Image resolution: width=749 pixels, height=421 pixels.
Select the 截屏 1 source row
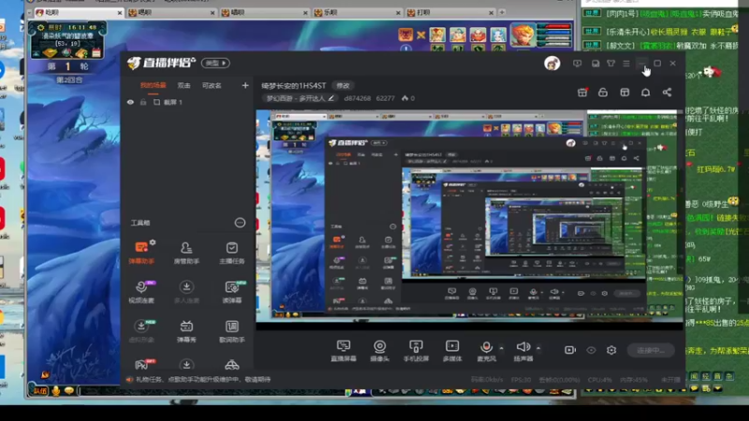tap(186, 102)
